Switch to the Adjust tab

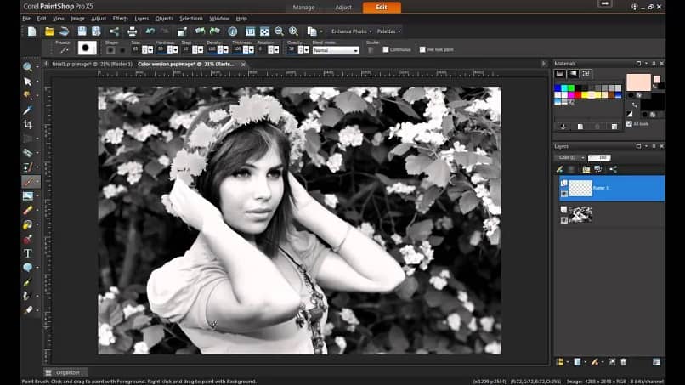343,8
